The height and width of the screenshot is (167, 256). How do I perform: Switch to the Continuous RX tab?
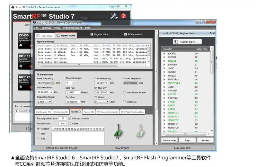coord(61,112)
